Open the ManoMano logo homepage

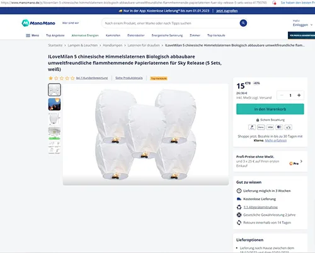point(38,23)
